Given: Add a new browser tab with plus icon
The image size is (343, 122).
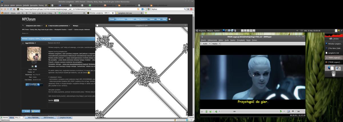Looking at the screenshot, I should (x=146, y=13).
